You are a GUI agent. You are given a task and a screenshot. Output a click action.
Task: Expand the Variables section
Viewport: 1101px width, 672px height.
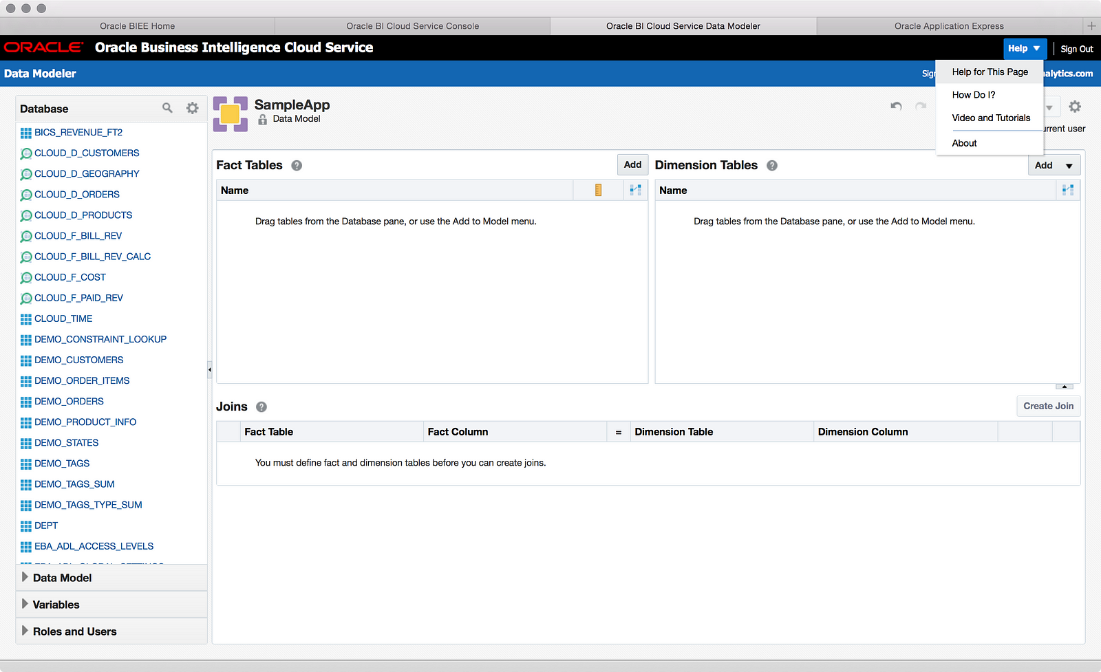click(25, 604)
